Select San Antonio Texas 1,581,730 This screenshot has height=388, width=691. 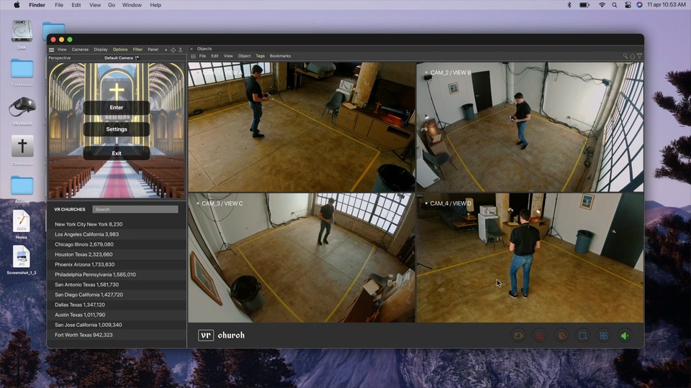(117, 285)
